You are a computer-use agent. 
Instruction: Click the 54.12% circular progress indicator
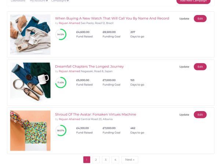click(61, 34)
